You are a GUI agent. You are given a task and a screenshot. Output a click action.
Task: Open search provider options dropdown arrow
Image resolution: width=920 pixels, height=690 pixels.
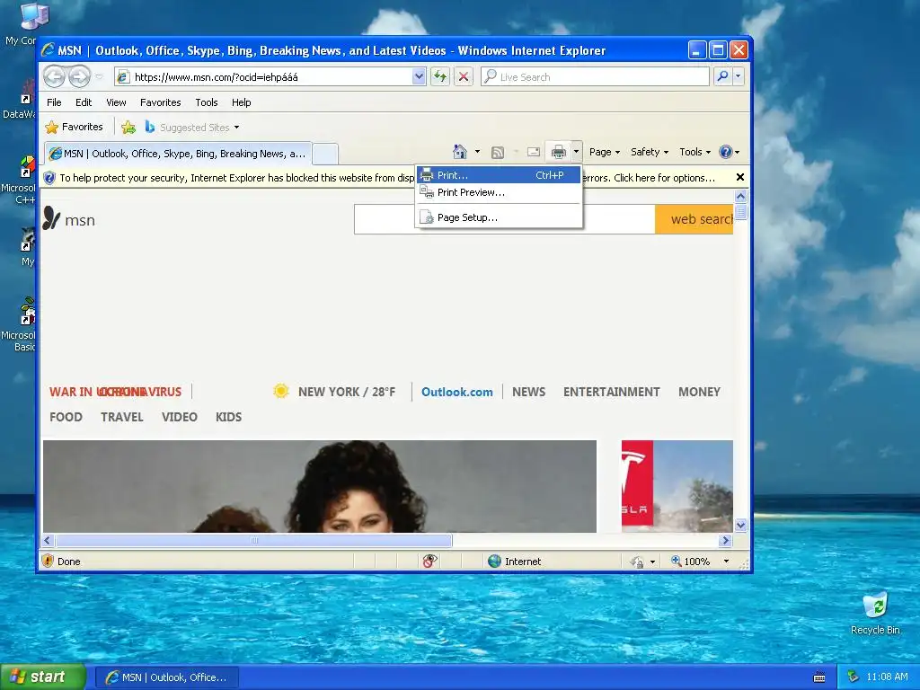(x=739, y=76)
